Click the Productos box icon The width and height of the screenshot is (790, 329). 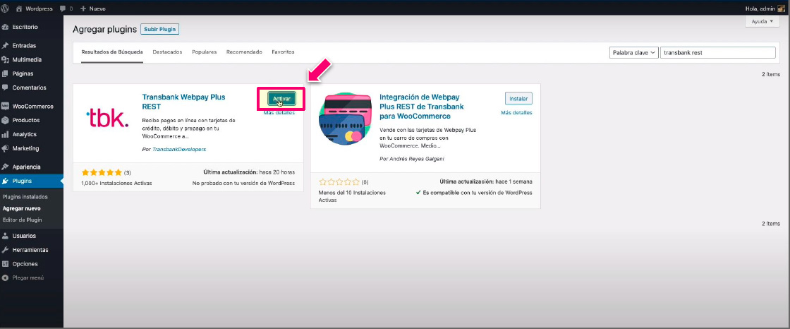(x=5, y=120)
